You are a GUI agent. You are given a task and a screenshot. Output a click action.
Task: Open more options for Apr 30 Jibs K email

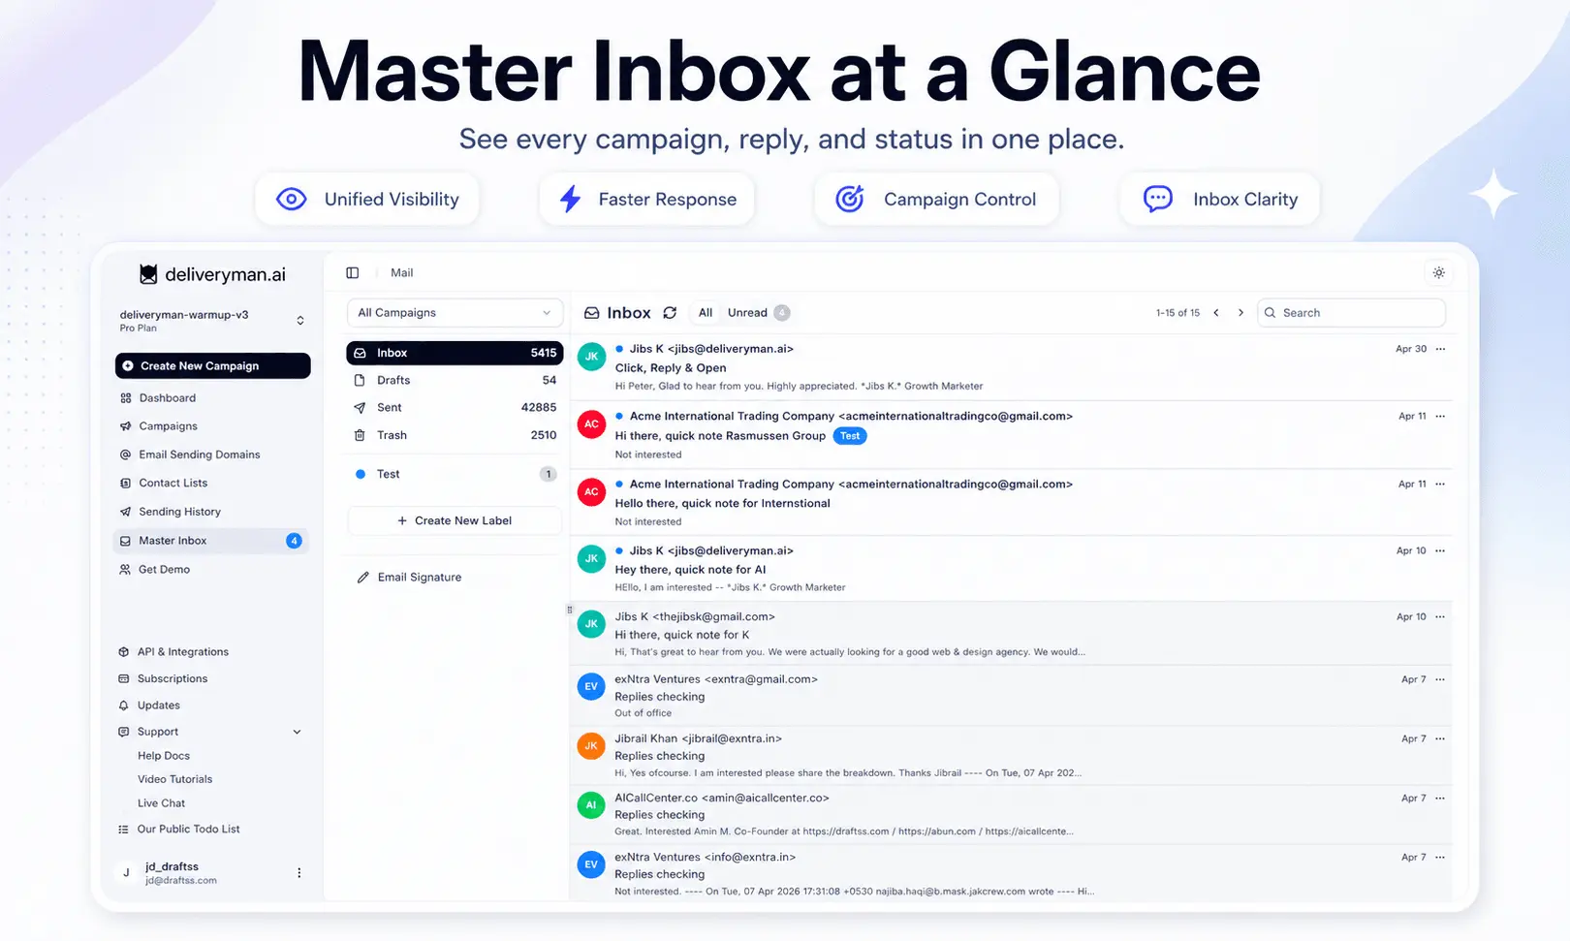tap(1440, 349)
